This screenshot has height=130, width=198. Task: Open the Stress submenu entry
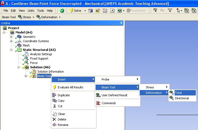[154, 87]
